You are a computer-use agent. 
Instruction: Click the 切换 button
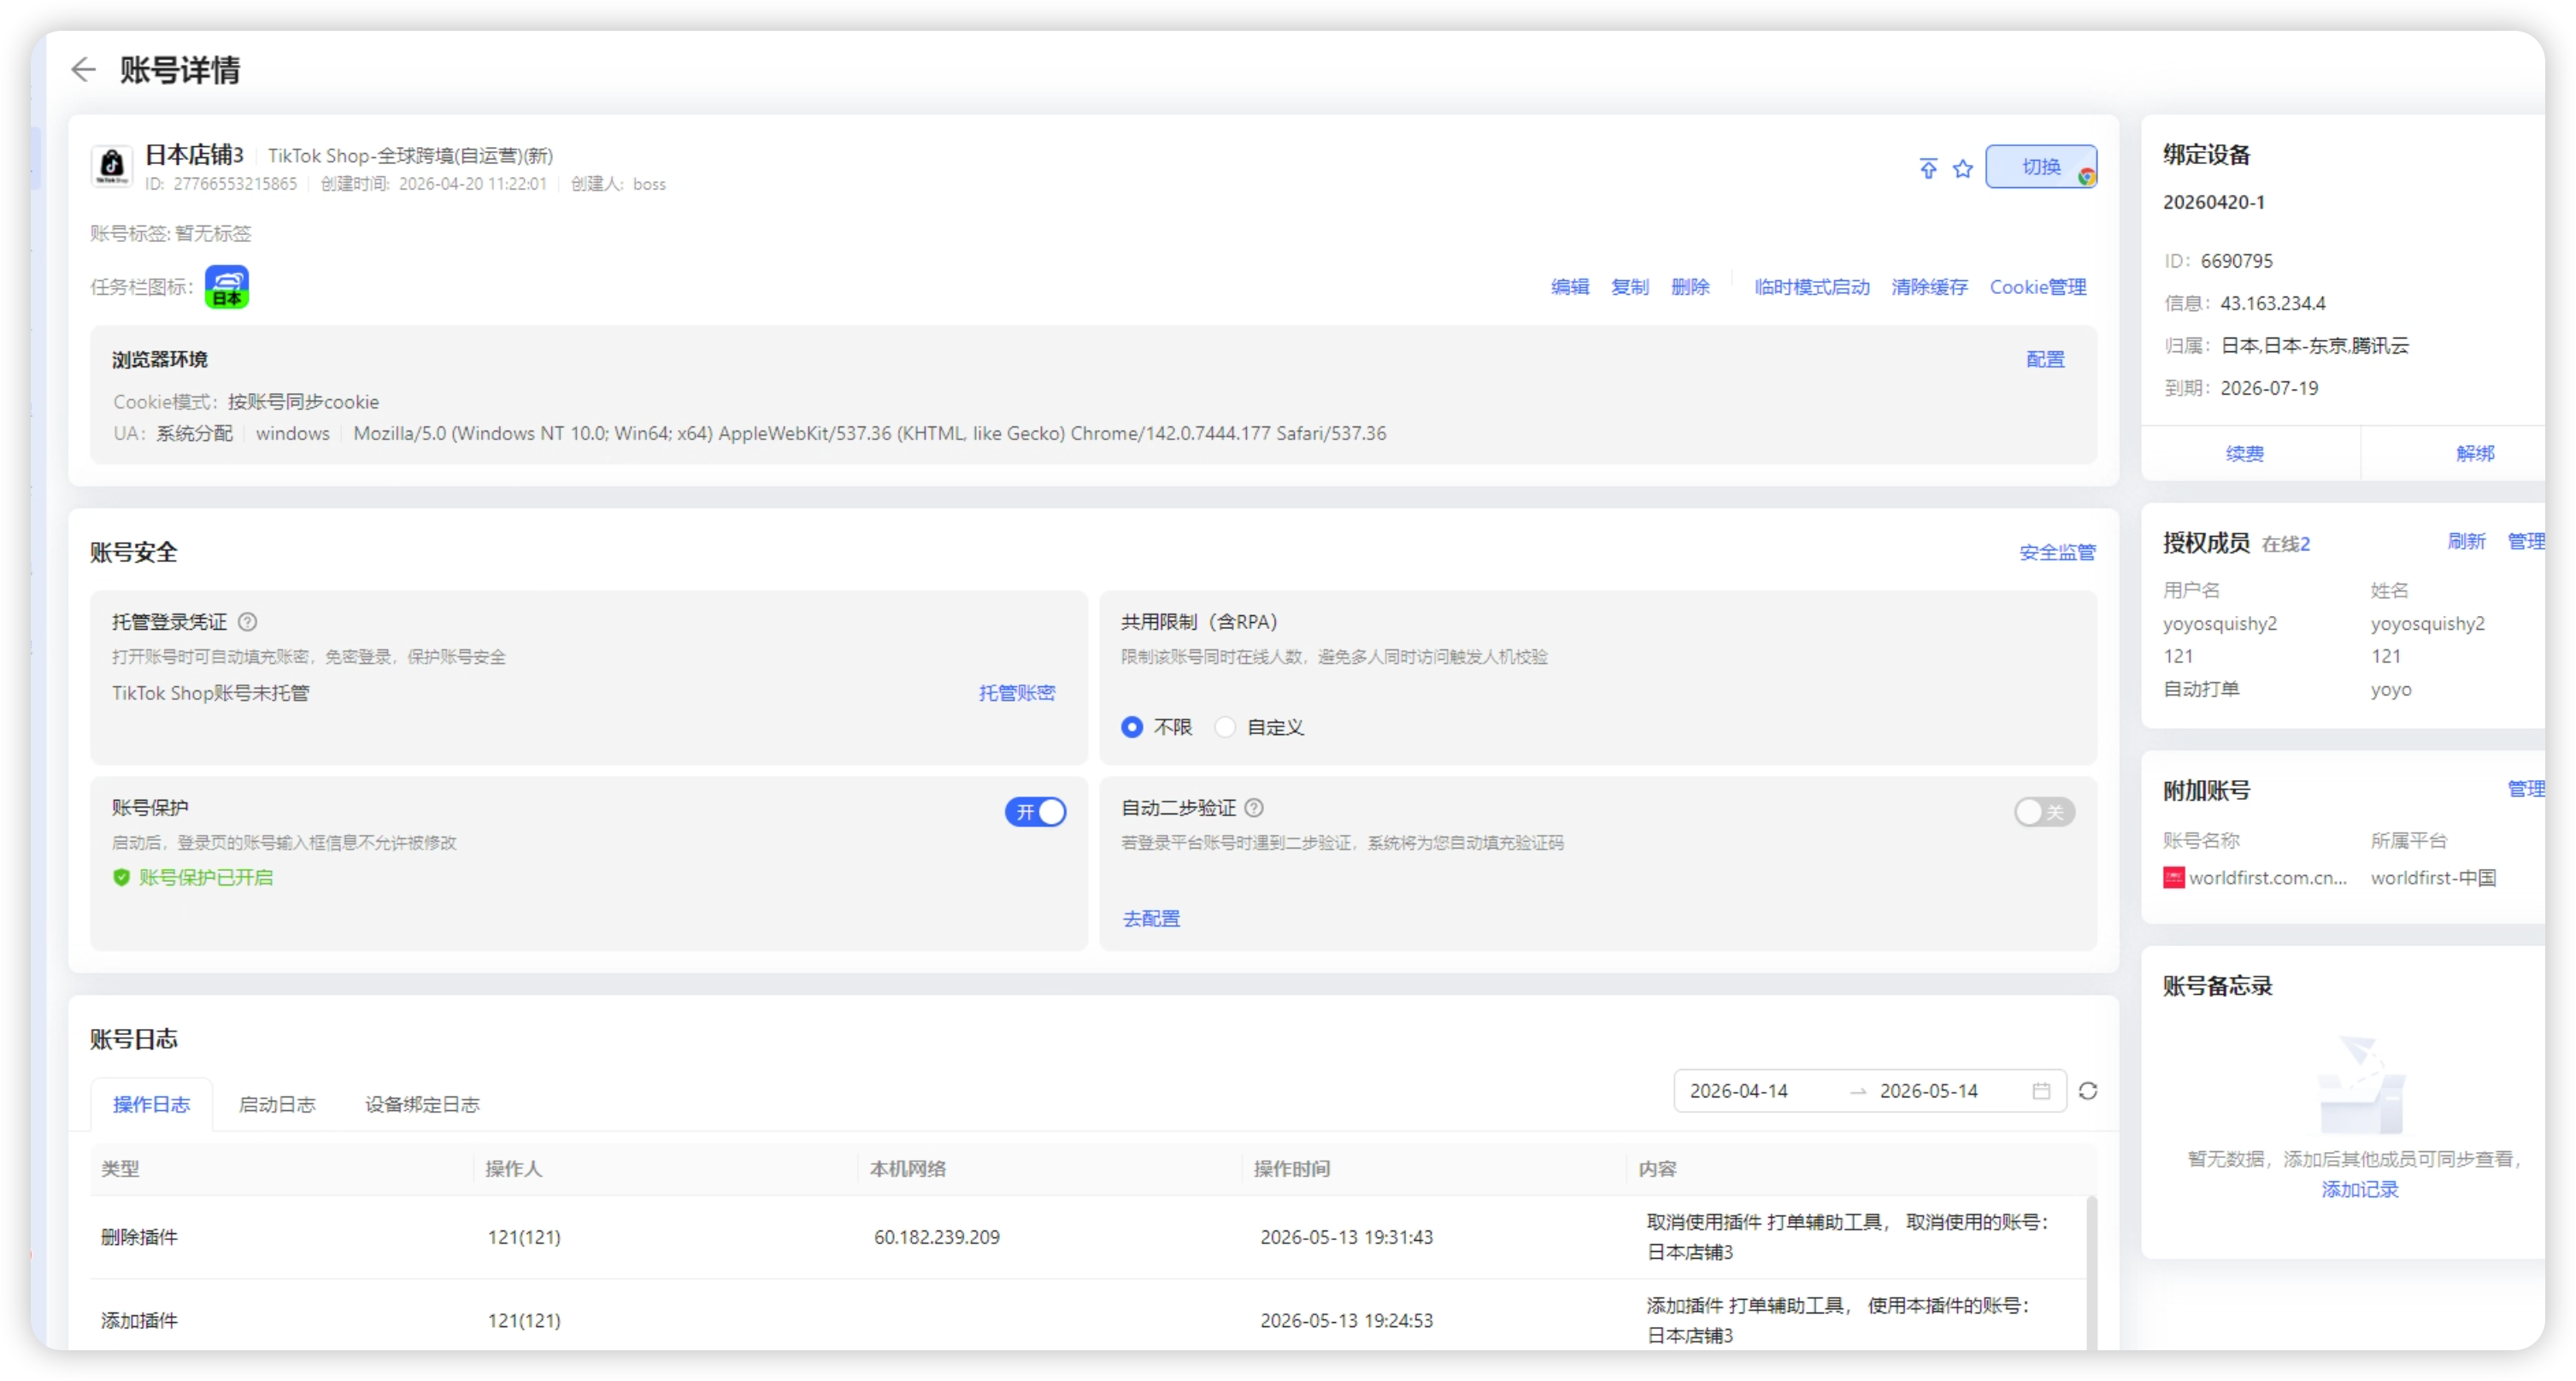(2041, 166)
